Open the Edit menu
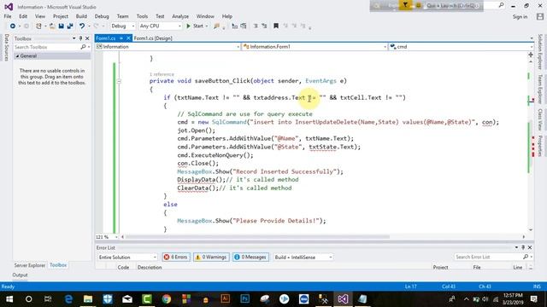This screenshot has height=307, width=547. click(23, 16)
